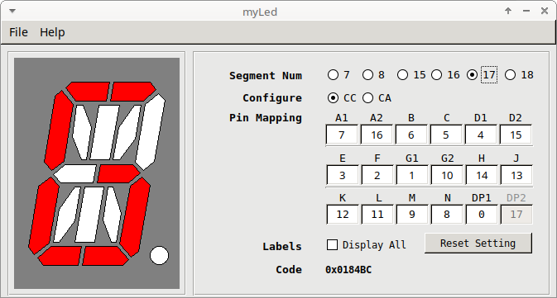
Task: Toggle the white decimal point dot
Action: (x=159, y=255)
